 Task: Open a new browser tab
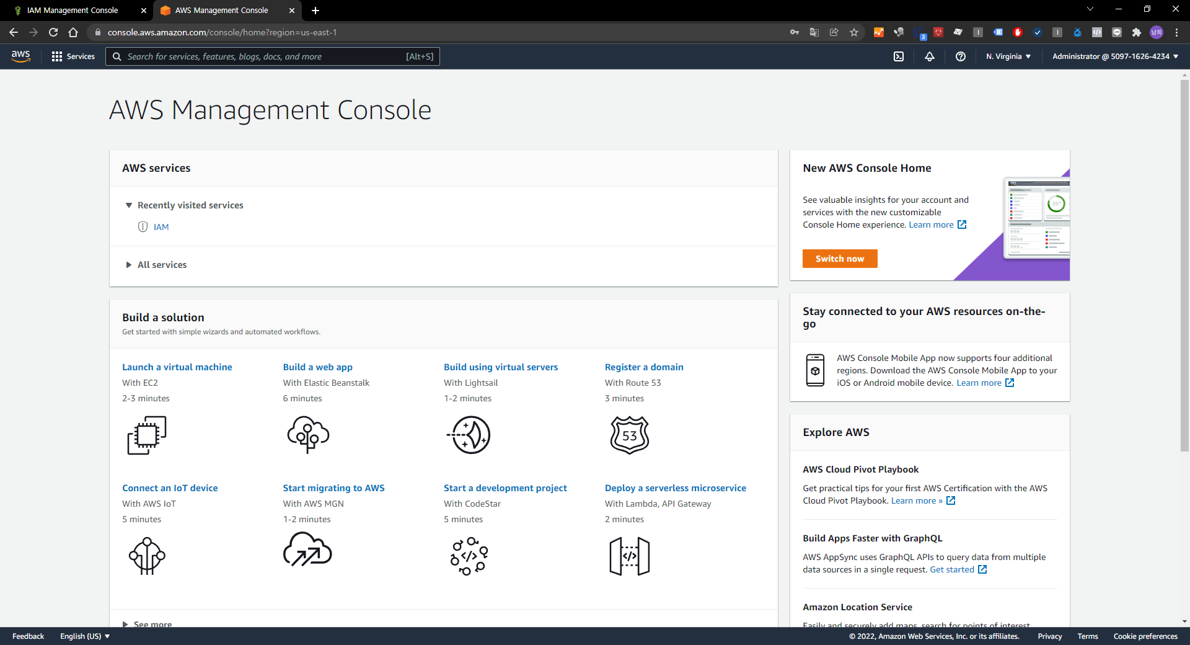pos(315,11)
